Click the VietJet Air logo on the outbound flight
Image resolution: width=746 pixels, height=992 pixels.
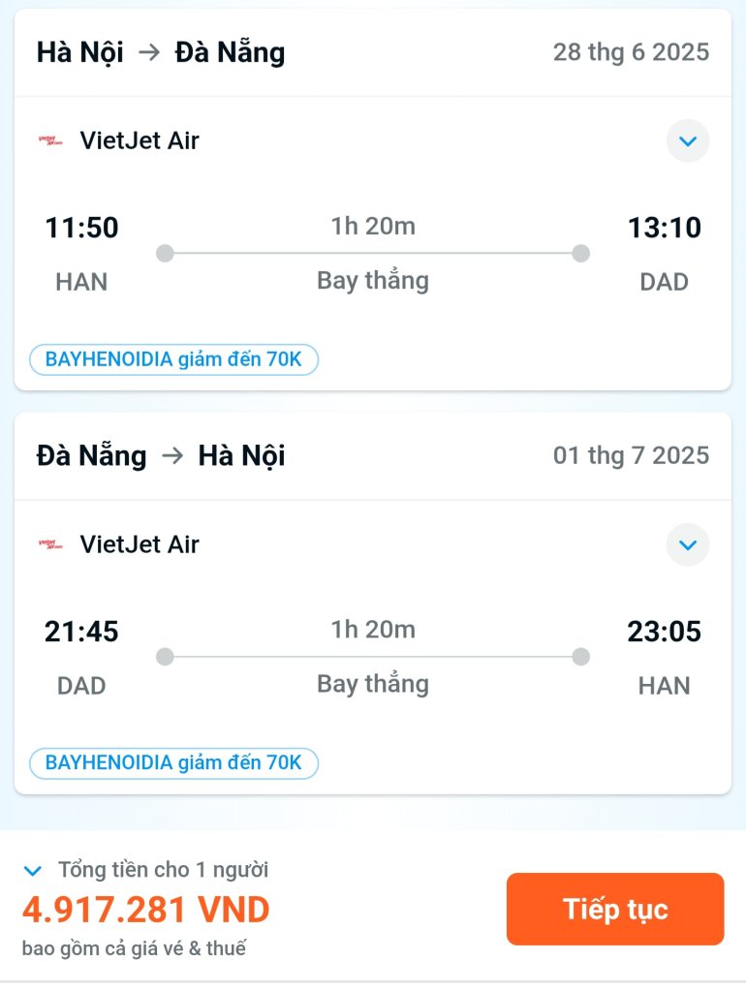(50, 140)
